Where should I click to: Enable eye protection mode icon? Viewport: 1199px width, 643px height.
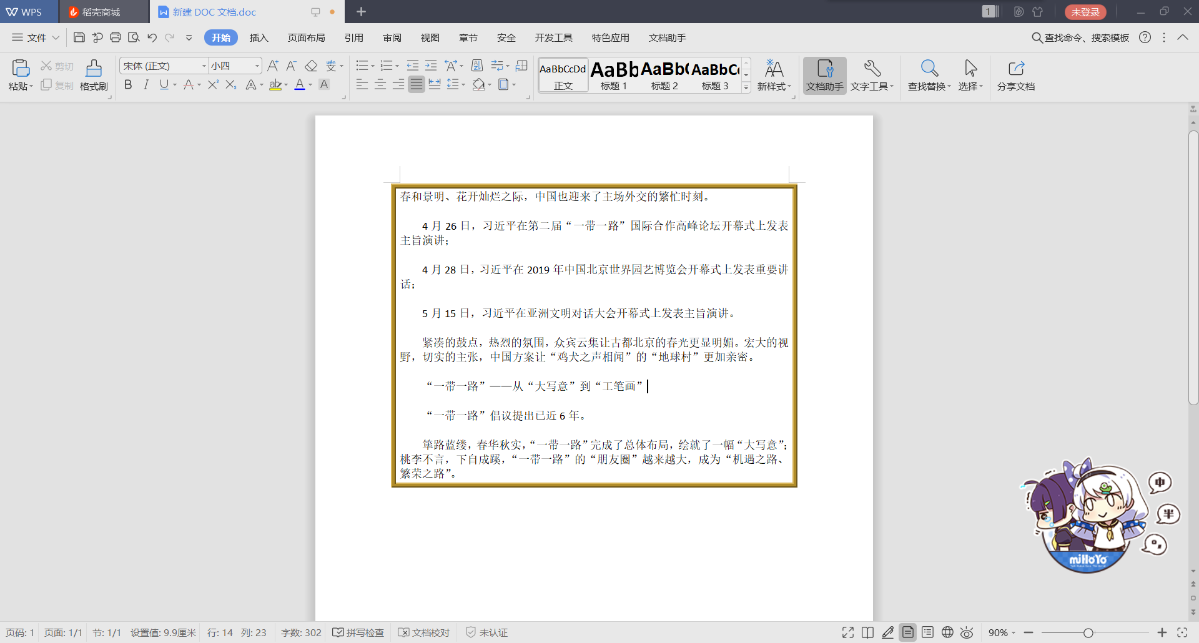click(x=967, y=632)
